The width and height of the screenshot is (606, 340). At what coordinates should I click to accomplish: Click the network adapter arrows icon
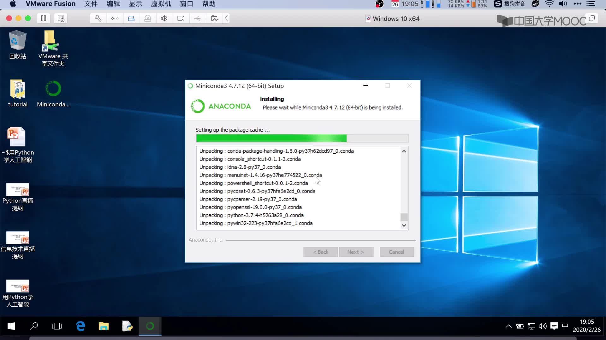click(x=115, y=18)
